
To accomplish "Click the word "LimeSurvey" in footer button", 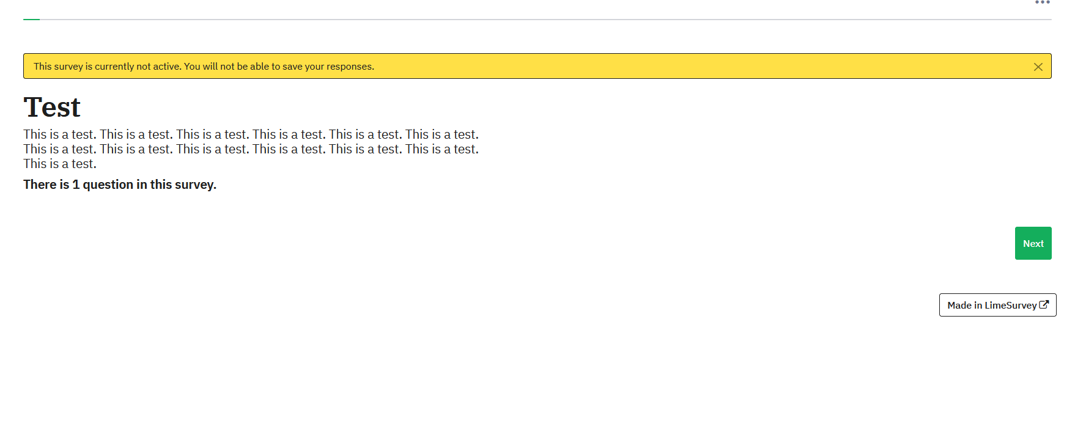I will tap(1010, 306).
